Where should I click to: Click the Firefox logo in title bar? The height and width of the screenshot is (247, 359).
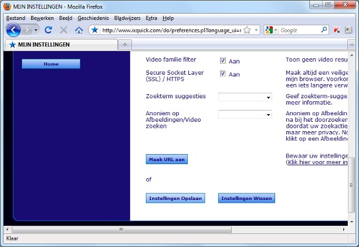[7, 6]
